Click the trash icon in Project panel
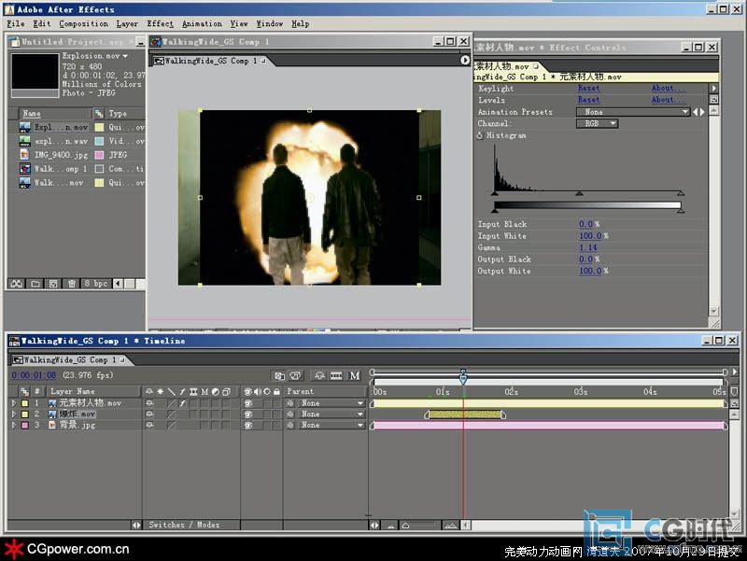The width and height of the screenshot is (747, 561). [x=71, y=283]
